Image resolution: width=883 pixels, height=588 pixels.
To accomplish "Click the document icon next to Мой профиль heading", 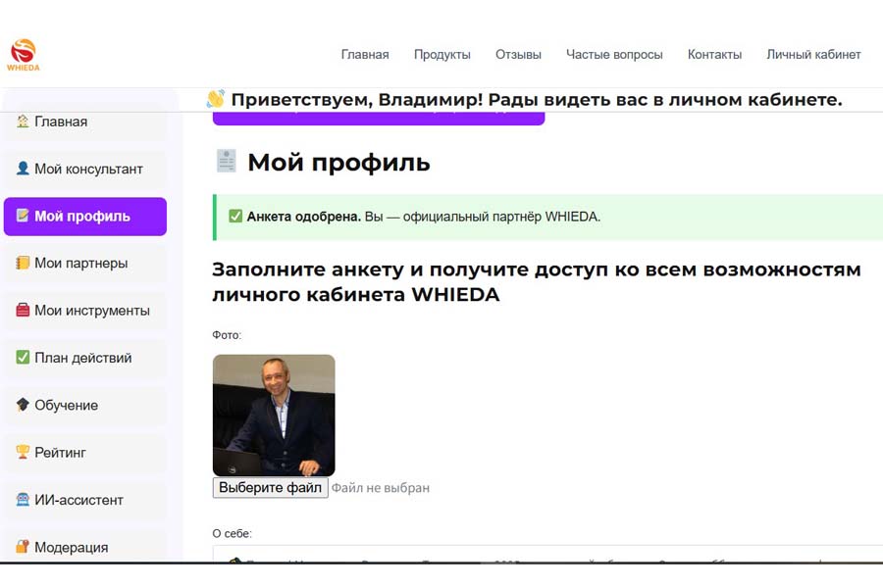I will 226,163.
